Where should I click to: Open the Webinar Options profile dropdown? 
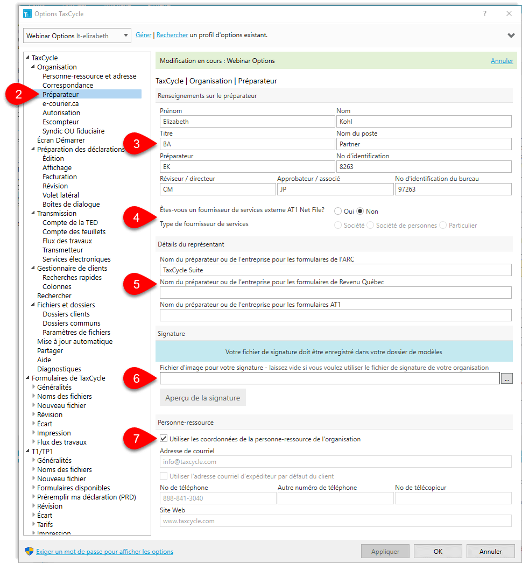pos(77,36)
